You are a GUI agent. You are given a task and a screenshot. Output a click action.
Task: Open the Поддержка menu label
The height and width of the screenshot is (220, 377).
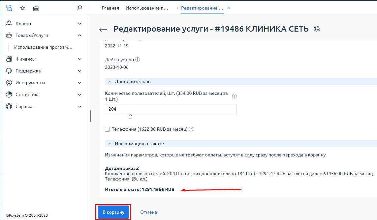pyautogui.click(x=28, y=71)
